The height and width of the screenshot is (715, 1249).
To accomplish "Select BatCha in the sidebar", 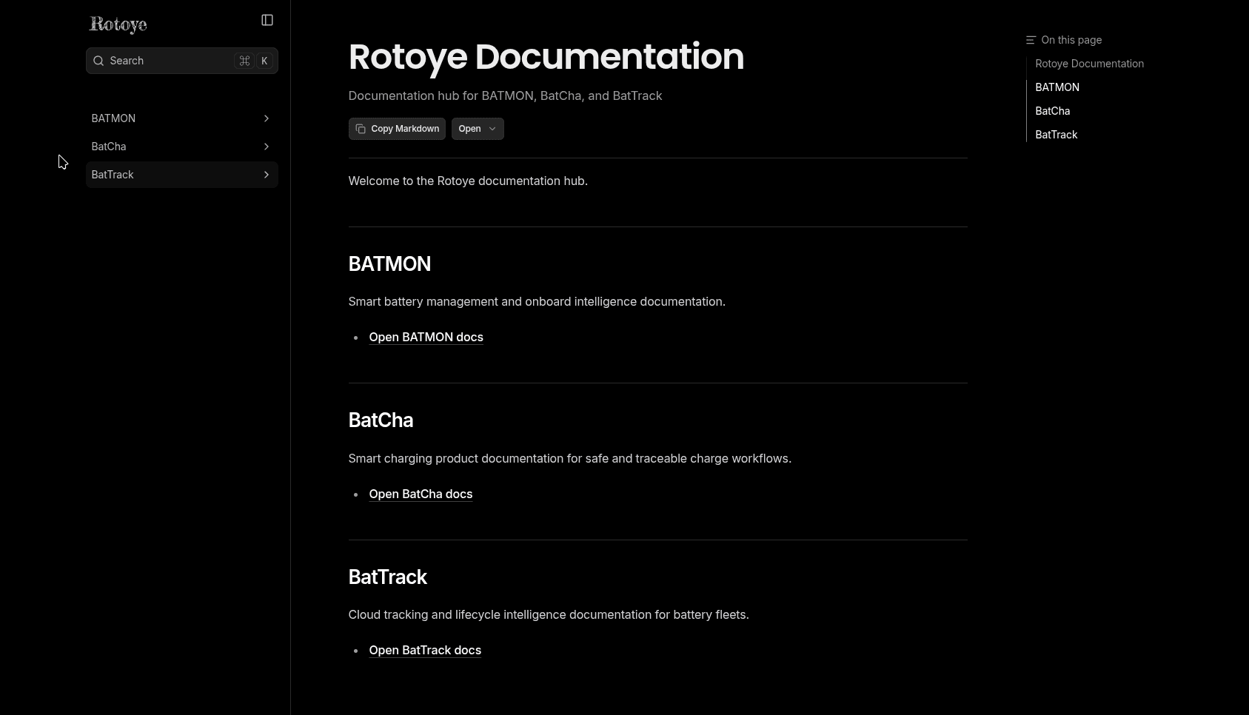I will (182, 147).
